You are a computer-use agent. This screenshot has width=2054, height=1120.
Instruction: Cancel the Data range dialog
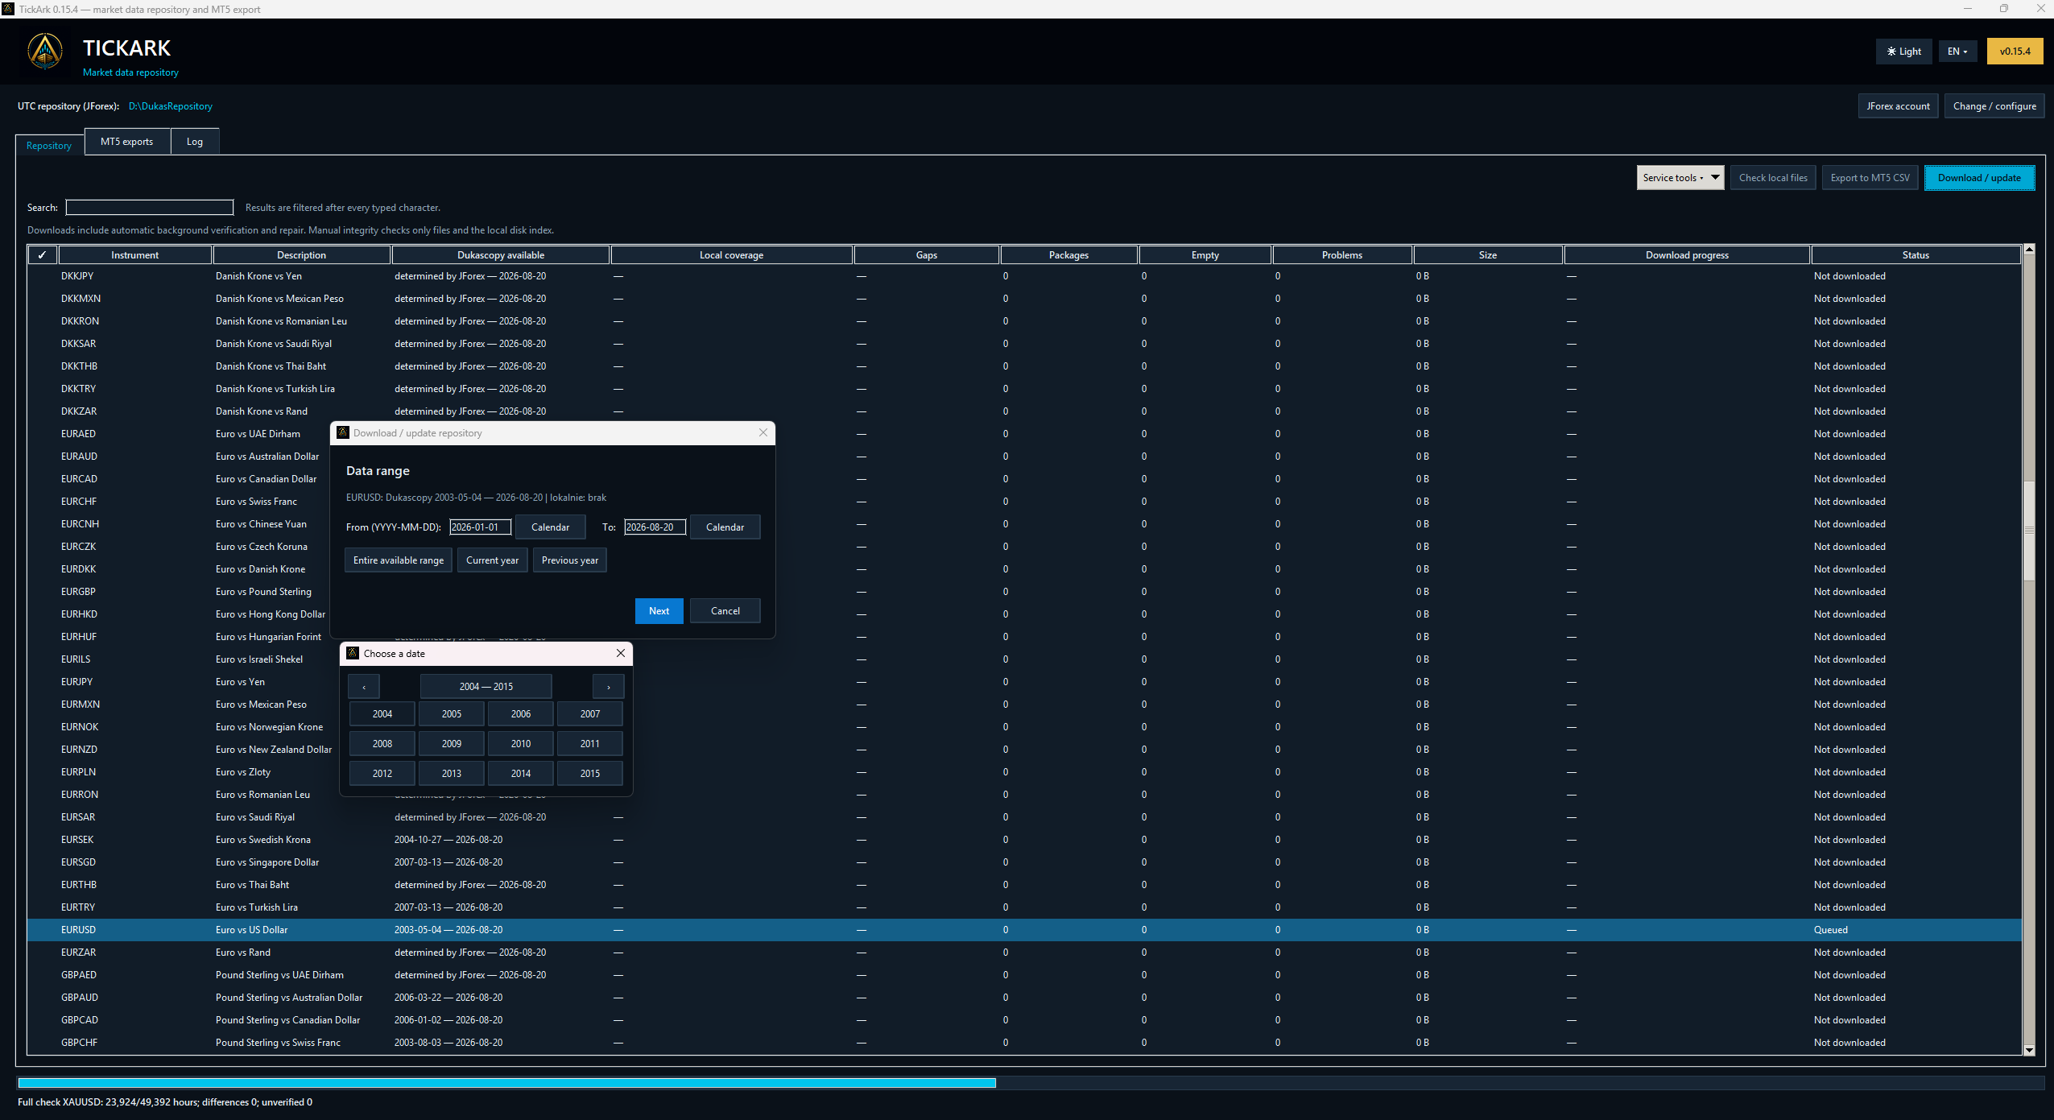click(x=725, y=611)
